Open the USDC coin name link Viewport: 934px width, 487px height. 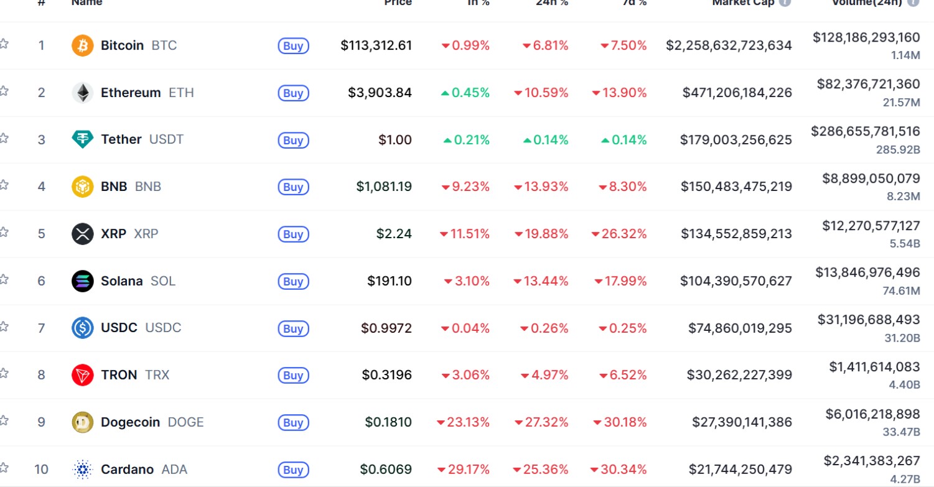click(141, 328)
